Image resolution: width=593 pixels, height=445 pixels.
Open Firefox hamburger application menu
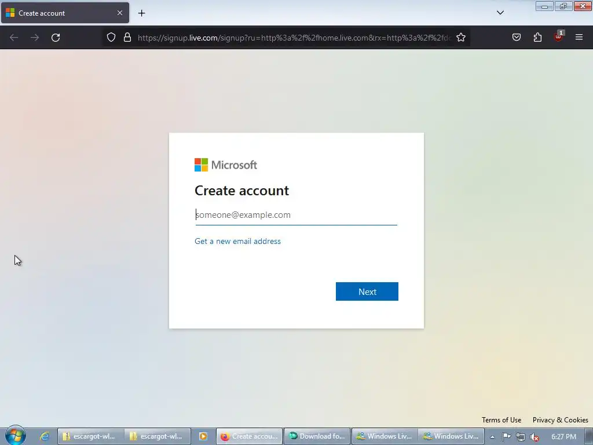(579, 37)
